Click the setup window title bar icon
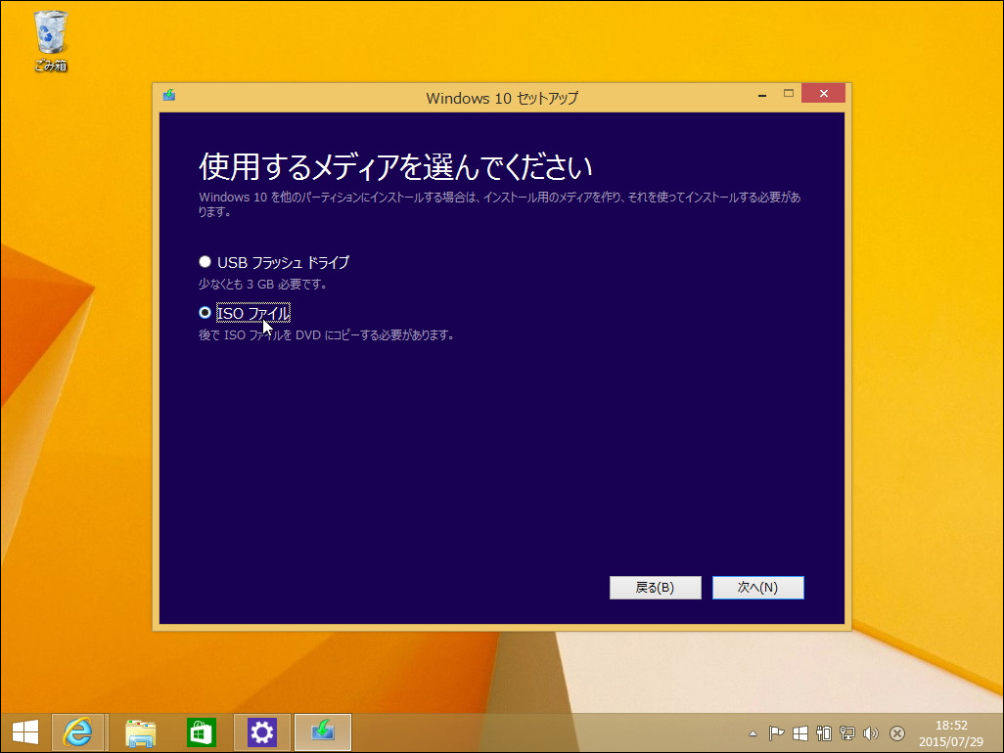The width and height of the screenshot is (1004, 753). [168, 97]
